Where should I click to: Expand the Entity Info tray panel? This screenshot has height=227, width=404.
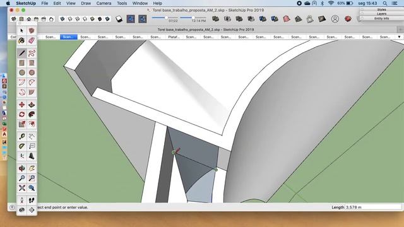(381, 18)
